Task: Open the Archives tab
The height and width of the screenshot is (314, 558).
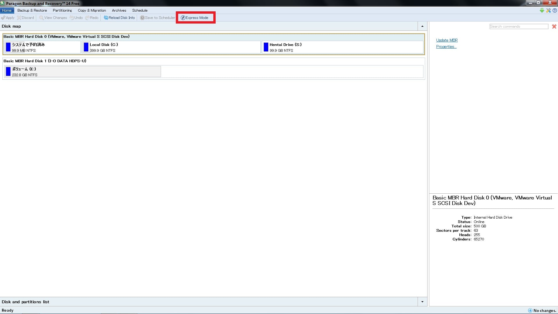Action: pyautogui.click(x=119, y=10)
